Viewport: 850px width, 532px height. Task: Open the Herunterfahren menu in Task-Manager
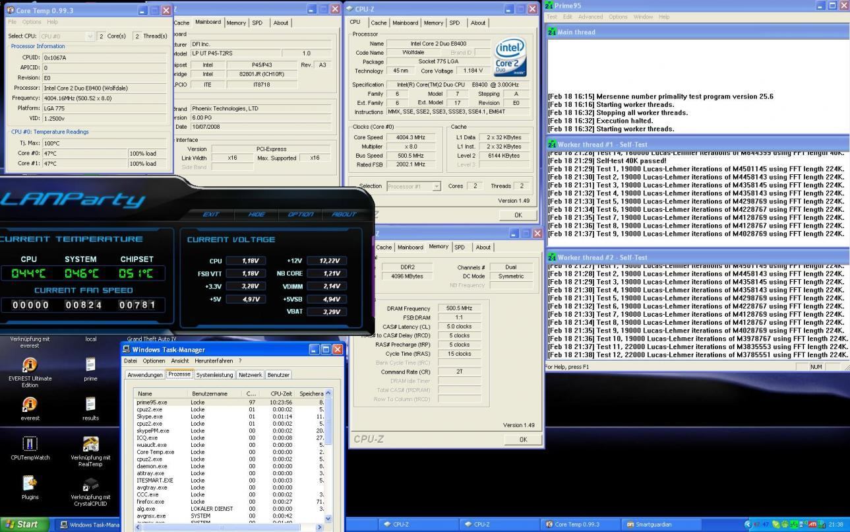[x=214, y=361]
